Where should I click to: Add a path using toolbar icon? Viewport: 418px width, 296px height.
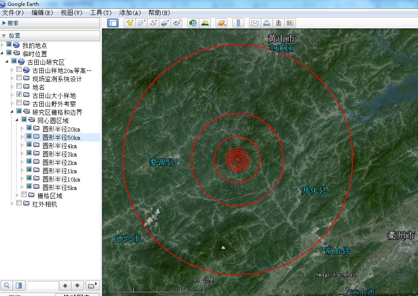click(153, 23)
